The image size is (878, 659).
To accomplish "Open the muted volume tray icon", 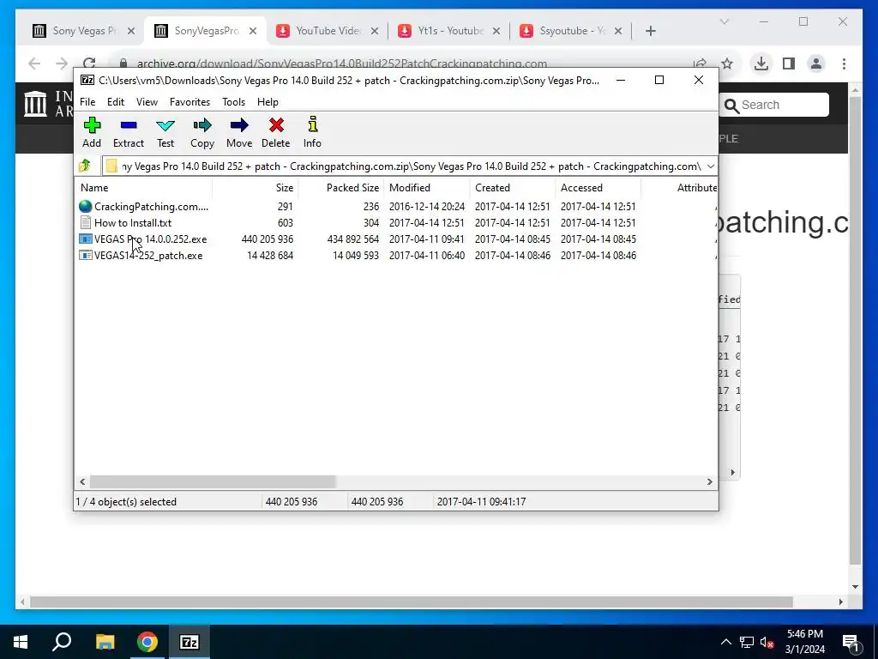I will 767,642.
